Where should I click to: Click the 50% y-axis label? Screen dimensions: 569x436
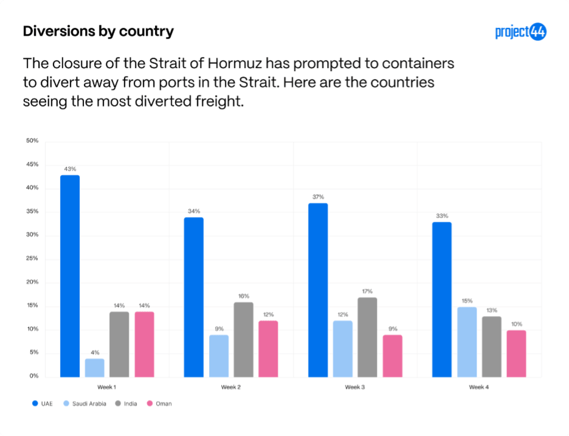click(x=32, y=141)
